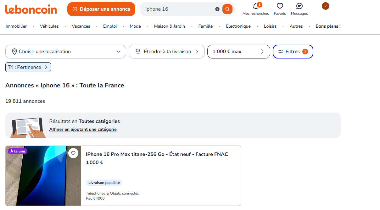Open Messages with the speech bubble icon

click(x=299, y=6)
